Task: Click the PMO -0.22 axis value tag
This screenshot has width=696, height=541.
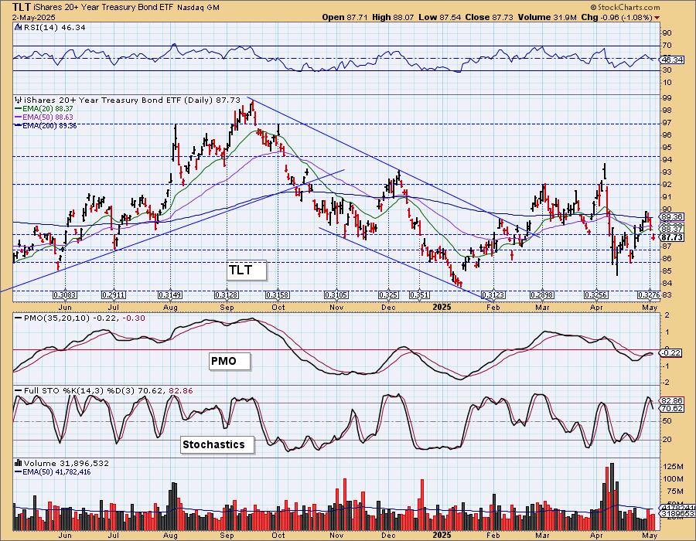Action: click(672, 353)
